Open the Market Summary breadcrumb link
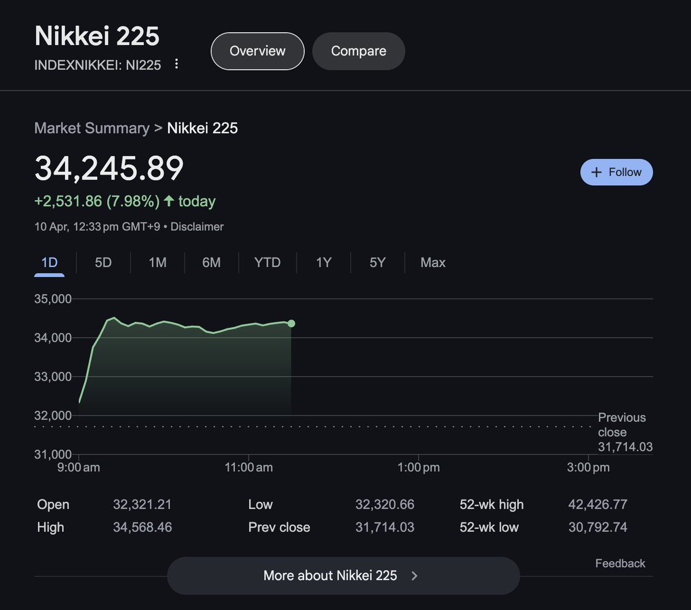Image resolution: width=691 pixels, height=610 pixels. [92, 128]
